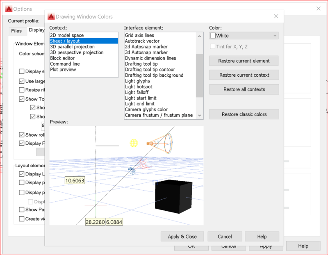
Task: Select Plot preview context
Action: coord(63,70)
